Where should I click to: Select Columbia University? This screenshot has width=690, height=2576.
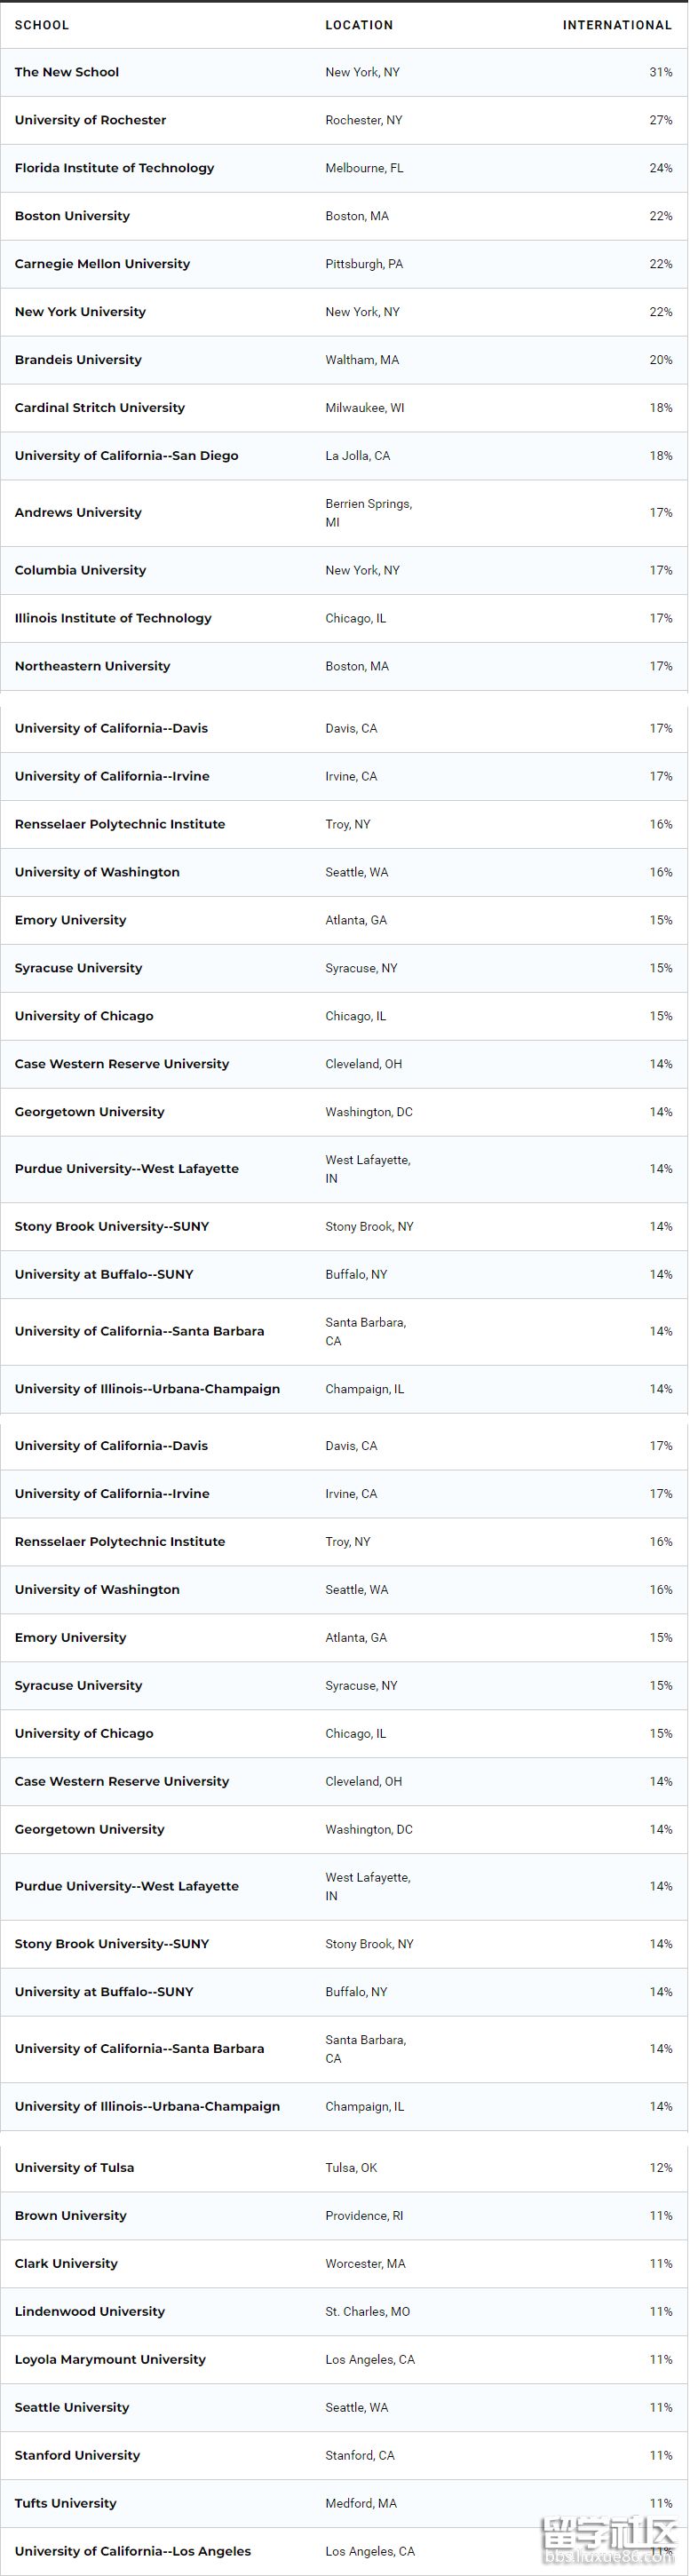point(80,570)
